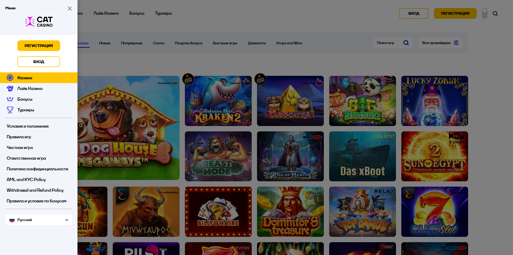Click the bonuses crown icon
This screenshot has width=513, height=255.
(10, 99)
